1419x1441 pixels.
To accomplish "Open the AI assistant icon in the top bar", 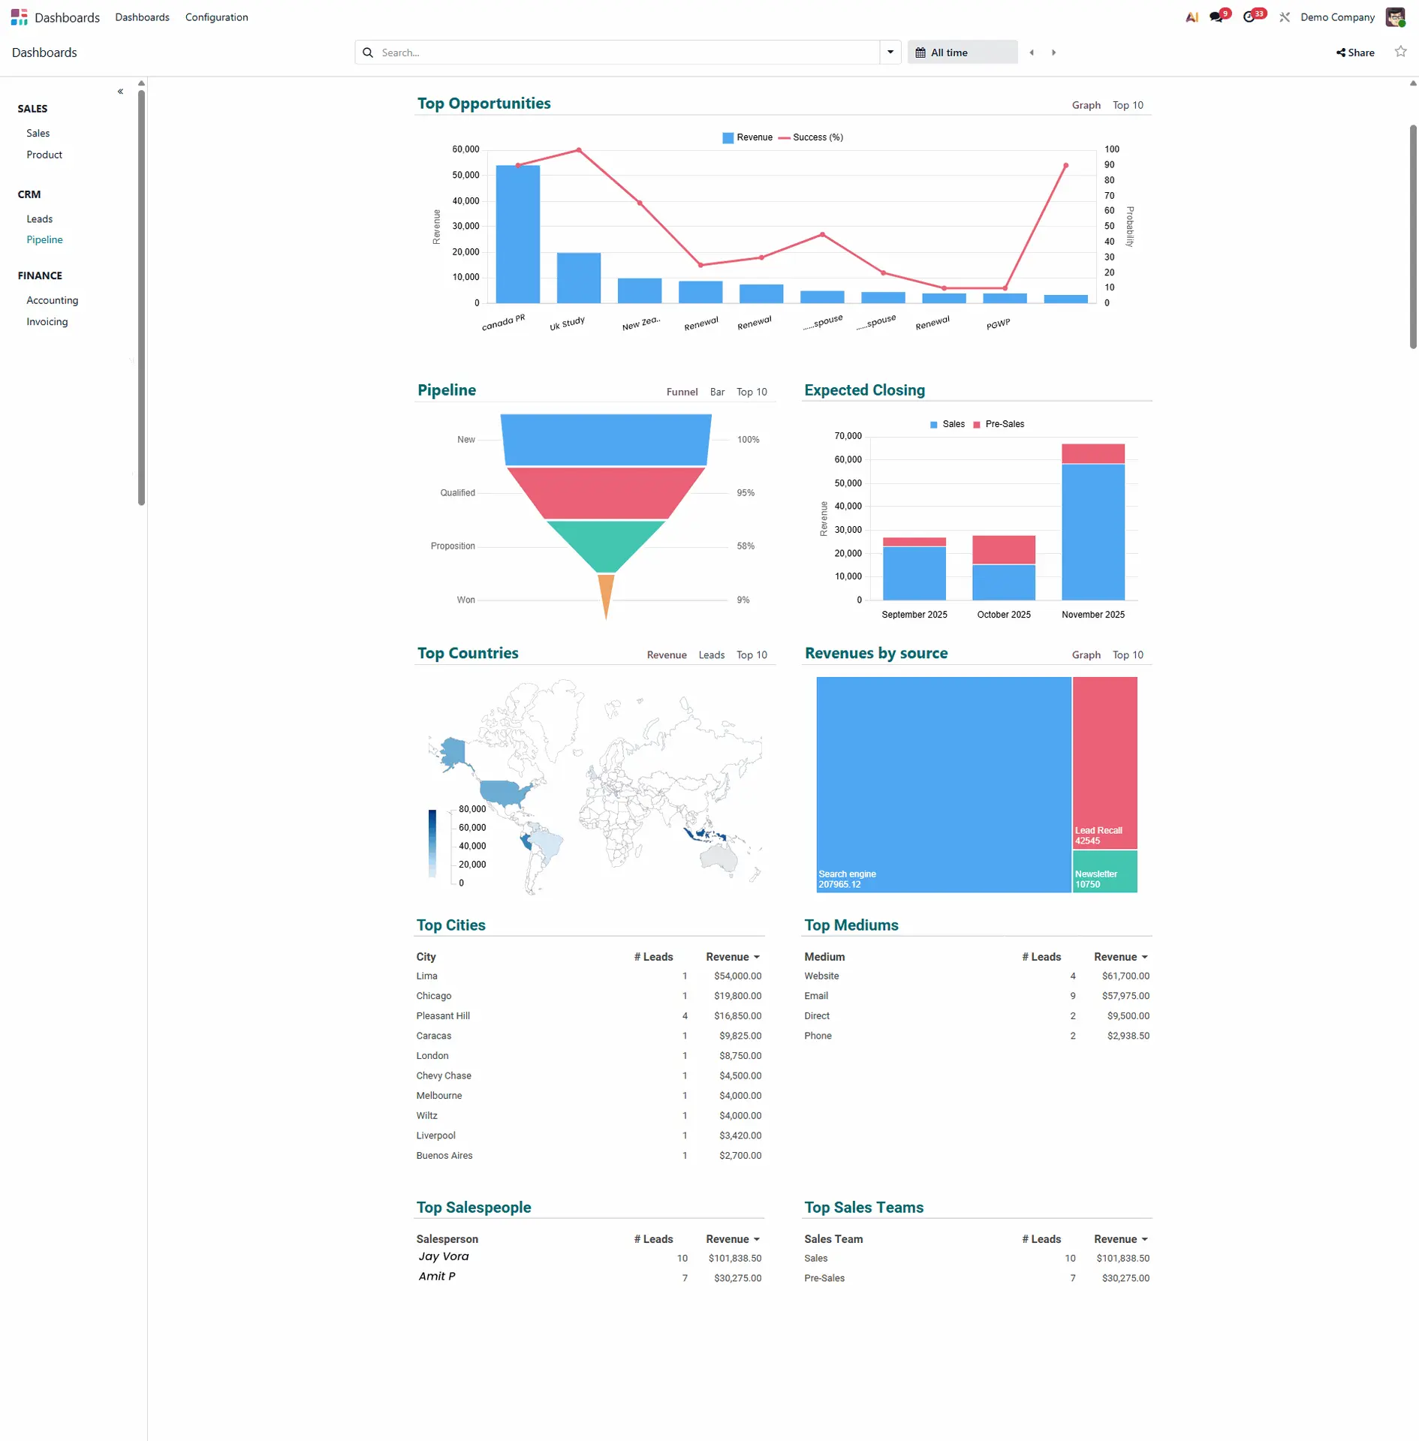I will tap(1192, 17).
